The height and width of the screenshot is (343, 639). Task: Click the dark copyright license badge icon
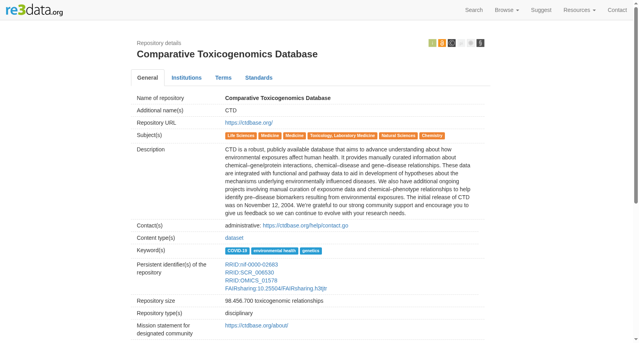[x=451, y=43]
